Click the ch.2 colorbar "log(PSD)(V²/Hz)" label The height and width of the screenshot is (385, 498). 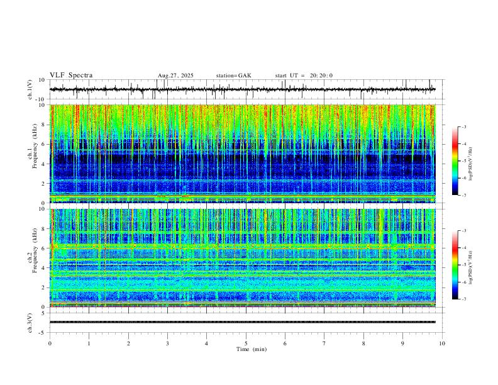click(470, 268)
